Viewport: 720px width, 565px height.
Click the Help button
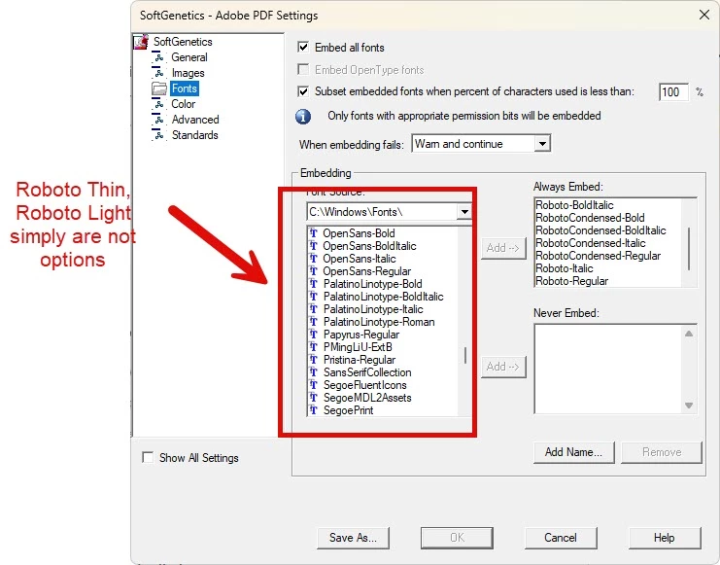(x=665, y=538)
